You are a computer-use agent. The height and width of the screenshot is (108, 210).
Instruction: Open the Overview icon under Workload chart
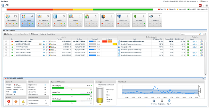(x=154, y=101)
